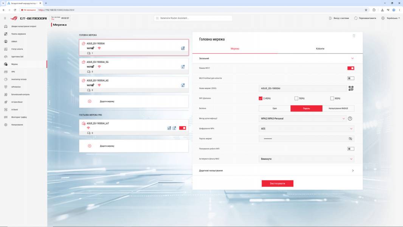This screenshot has height=227, width=403.
Task: Open the VPN sidebar icon
Action: point(6,72)
